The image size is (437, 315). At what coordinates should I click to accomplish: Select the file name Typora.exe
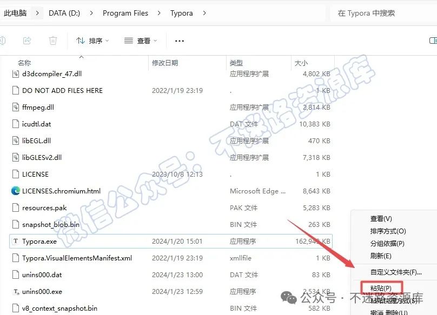point(39,242)
